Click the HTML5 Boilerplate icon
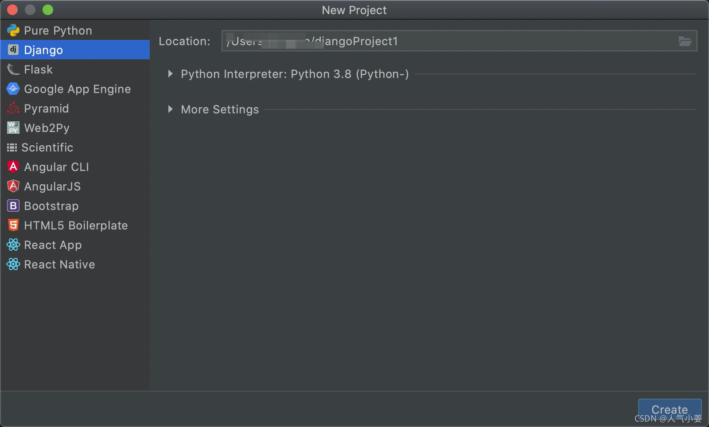Viewport: 709px width, 427px height. [13, 225]
